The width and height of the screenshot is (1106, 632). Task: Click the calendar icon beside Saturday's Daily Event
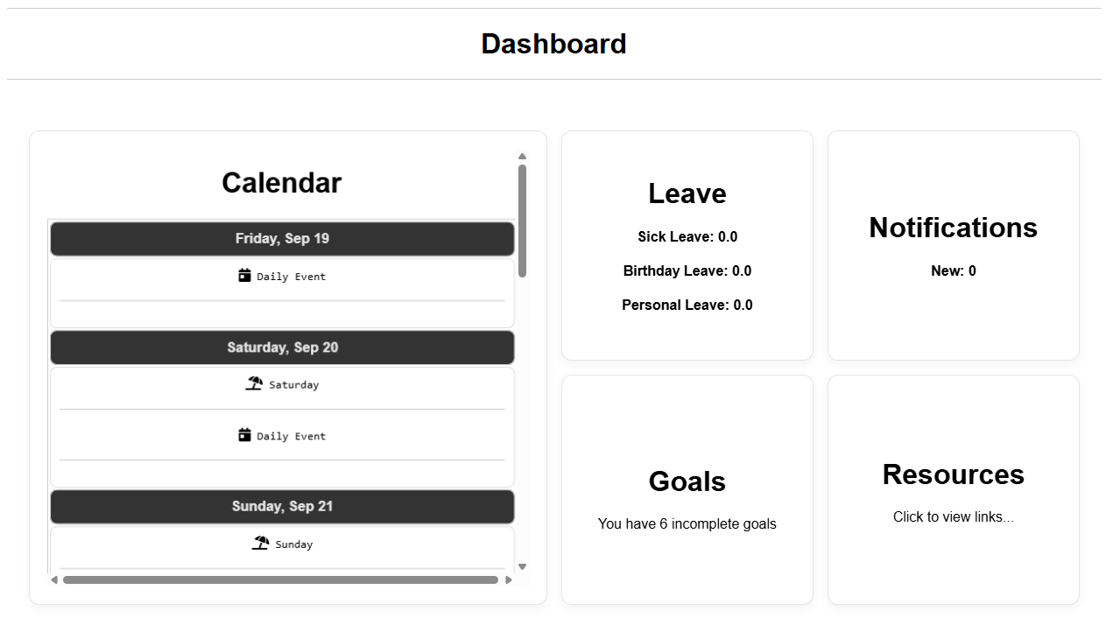coord(245,434)
